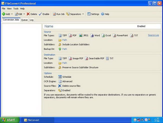Click the source Location Path link

click(64, 40)
